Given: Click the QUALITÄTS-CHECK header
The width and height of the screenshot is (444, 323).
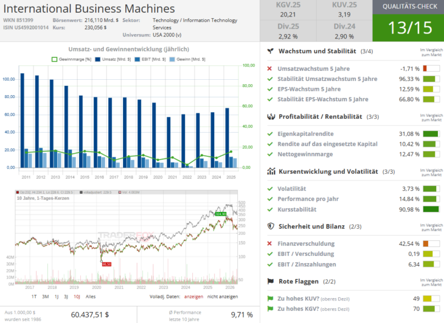Looking at the screenshot, I should (408, 7).
